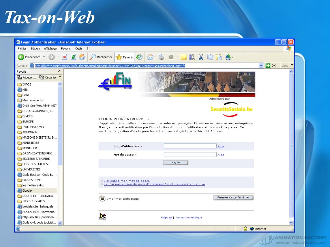Open the MINISTERES favorites folder

(x=28, y=143)
